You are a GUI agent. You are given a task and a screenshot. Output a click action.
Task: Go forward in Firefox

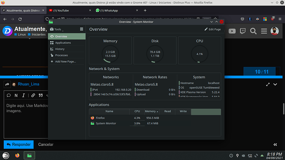(12, 19)
